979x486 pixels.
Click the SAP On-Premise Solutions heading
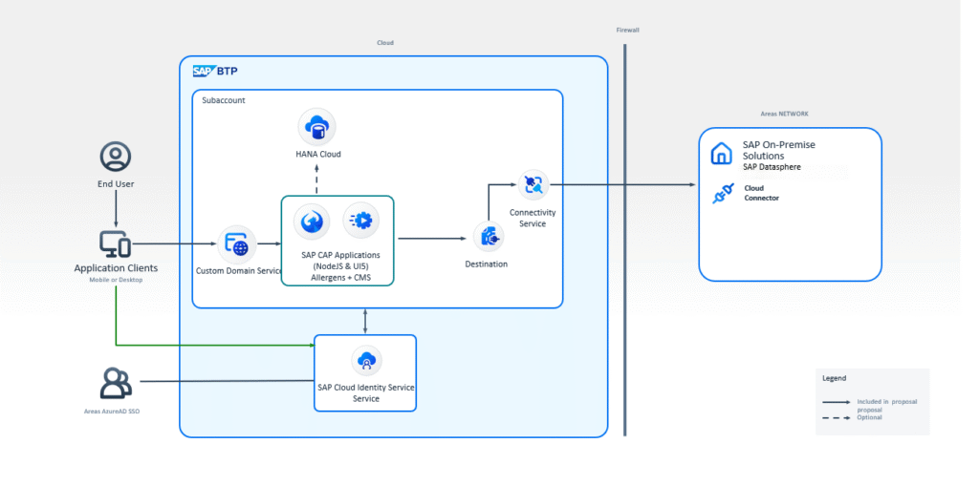[x=778, y=150]
